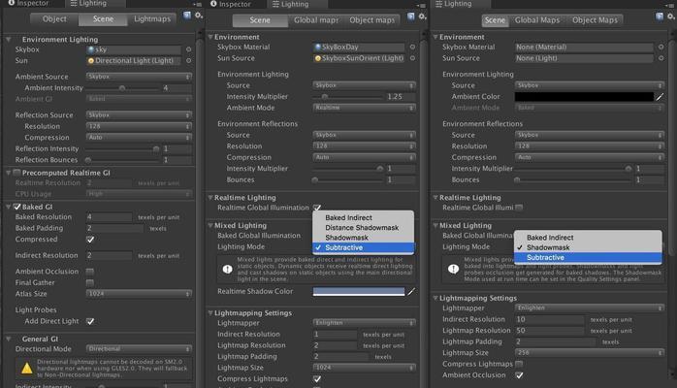This screenshot has width=677, height=388.
Task: Select Distance Shadowmask lighting mode
Action: pos(363,228)
